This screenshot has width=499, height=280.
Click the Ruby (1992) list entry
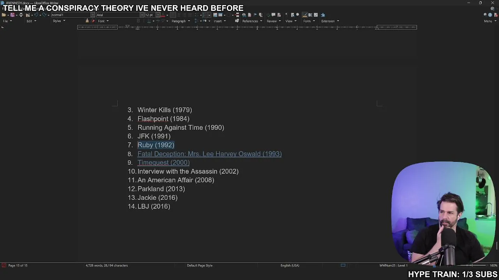[156, 145]
